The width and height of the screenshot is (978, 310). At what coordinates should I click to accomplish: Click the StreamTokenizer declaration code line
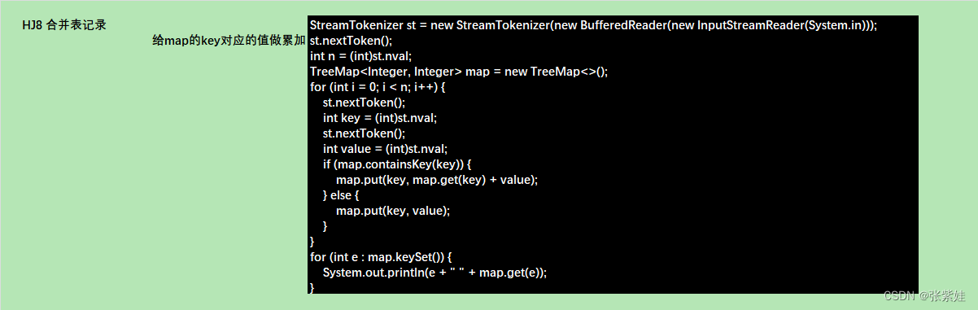(593, 24)
